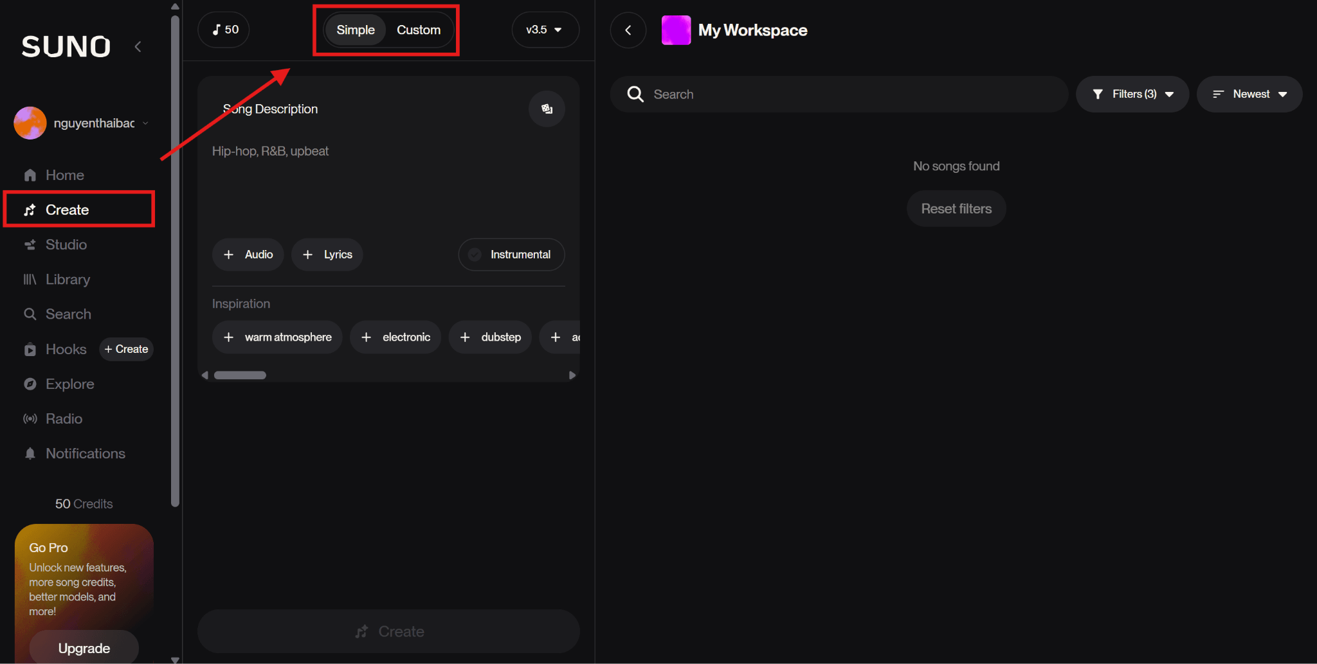The height and width of the screenshot is (664, 1317).
Task: Expand the nguyenthaibac account menu
Action: pos(145,123)
